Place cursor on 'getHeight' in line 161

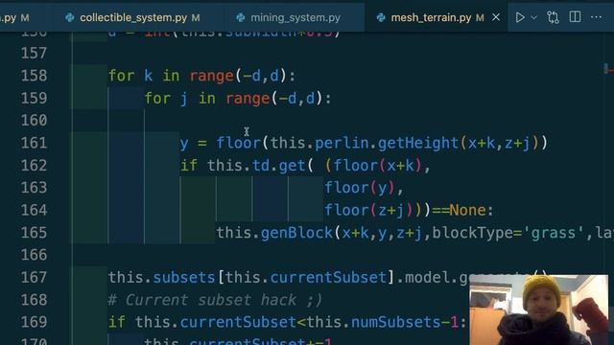[x=418, y=143]
